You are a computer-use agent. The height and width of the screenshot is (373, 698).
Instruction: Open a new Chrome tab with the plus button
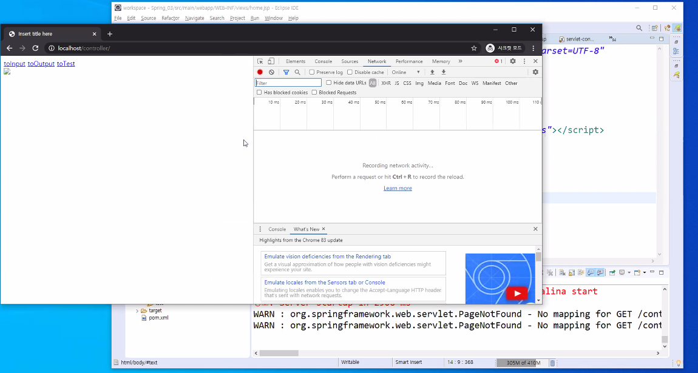point(109,34)
